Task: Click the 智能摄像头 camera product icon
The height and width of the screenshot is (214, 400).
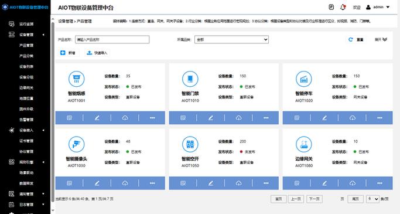Action: tap(77, 144)
